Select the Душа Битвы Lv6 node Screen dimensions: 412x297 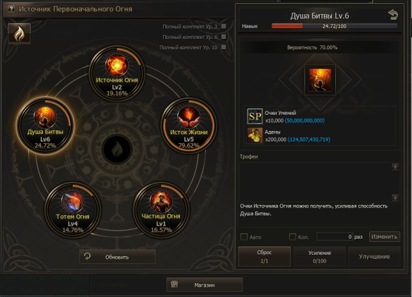tap(45, 125)
